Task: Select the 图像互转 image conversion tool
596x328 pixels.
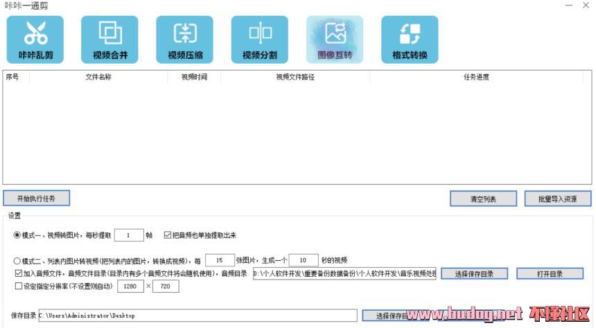Action: click(x=335, y=39)
